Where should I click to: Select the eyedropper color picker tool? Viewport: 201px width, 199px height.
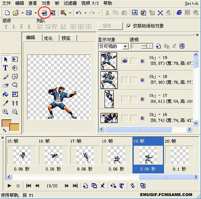point(6,103)
